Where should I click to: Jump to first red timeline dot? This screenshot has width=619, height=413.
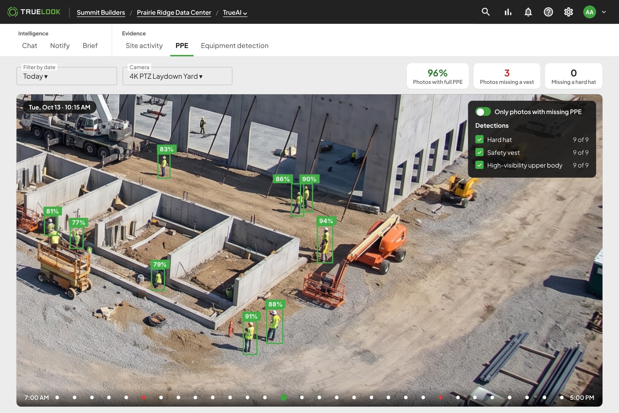pyautogui.click(x=143, y=397)
